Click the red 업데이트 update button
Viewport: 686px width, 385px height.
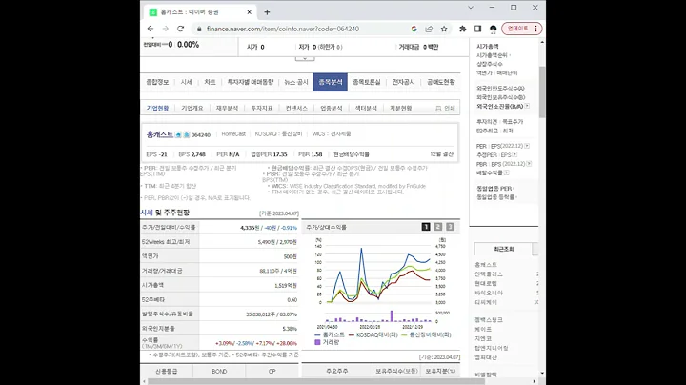coord(522,29)
